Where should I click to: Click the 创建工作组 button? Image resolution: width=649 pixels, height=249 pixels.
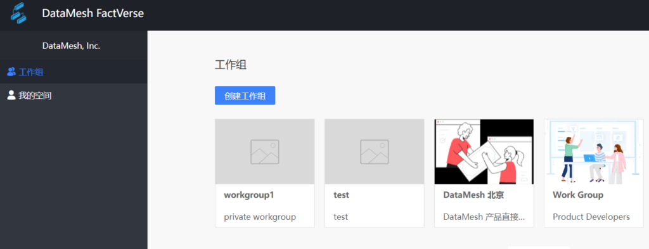(245, 96)
